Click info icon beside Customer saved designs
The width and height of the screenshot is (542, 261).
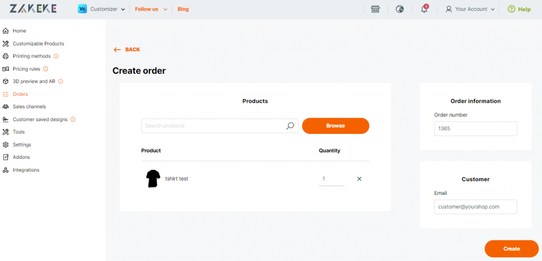(73, 119)
